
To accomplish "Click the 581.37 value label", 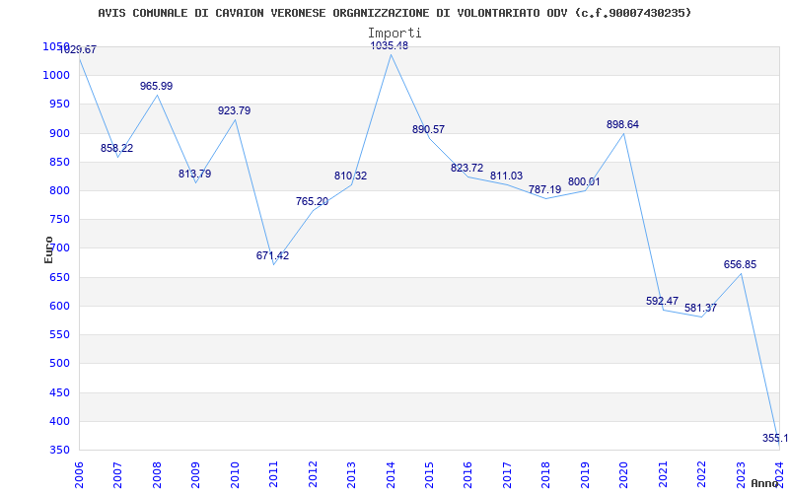I will 700,308.
